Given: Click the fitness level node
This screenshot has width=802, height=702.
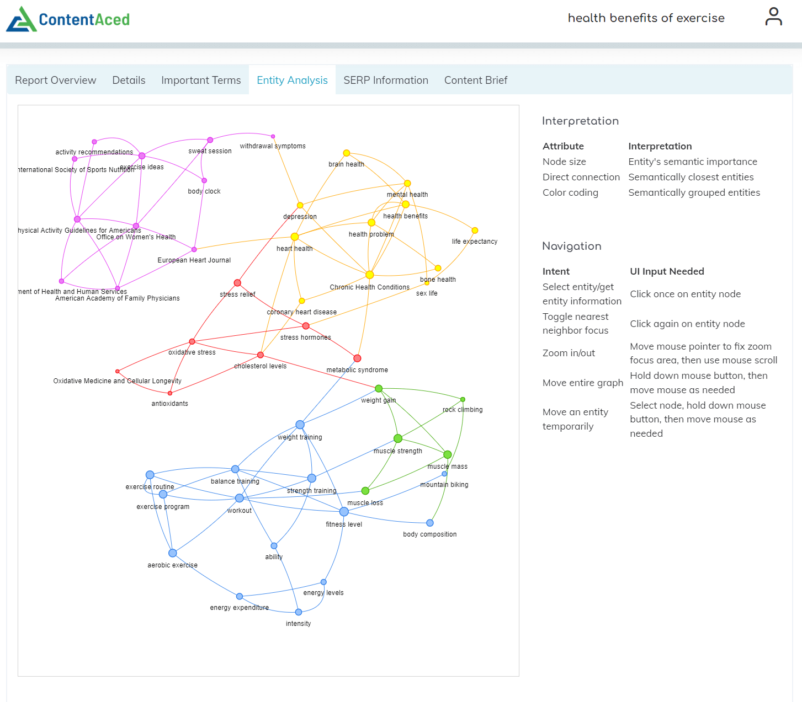Looking at the screenshot, I should click(x=344, y=512).
